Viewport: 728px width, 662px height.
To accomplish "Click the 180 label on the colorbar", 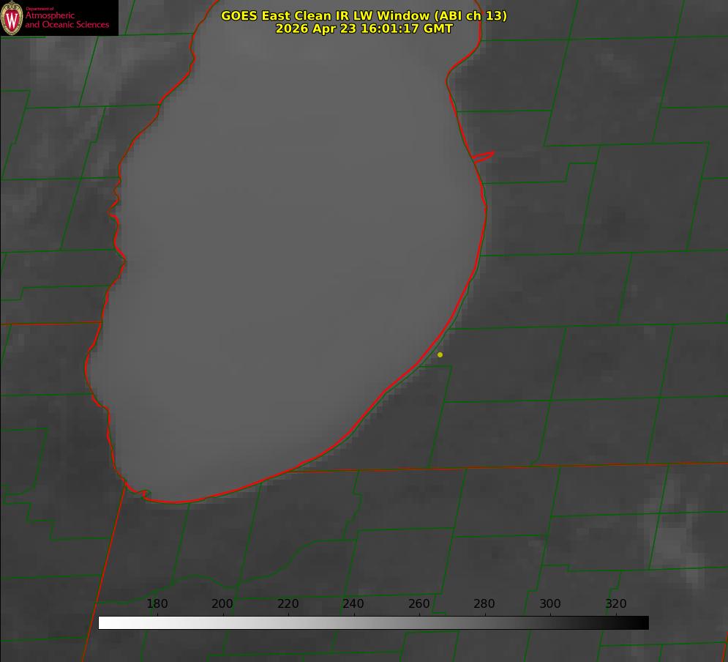I will coord(157,603).
